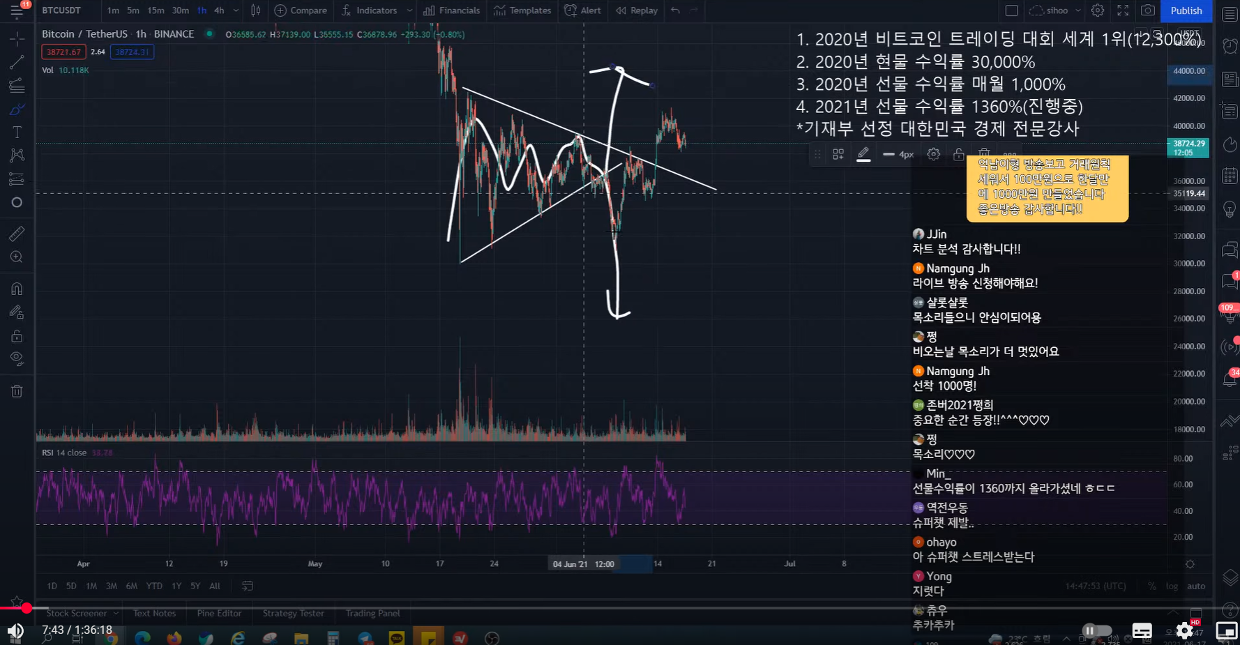Set chart range to 1M
1240x645 pixels.
click(x=91, y=586)
